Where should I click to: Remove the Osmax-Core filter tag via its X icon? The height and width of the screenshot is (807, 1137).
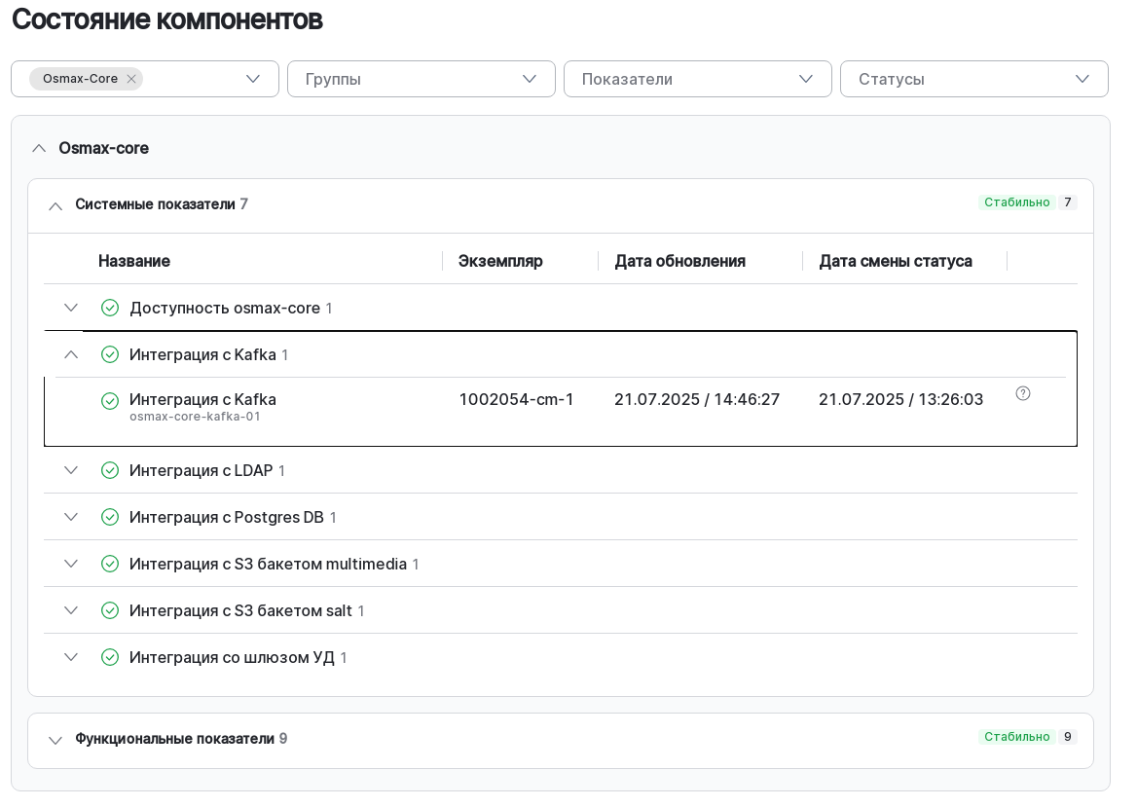131,79
